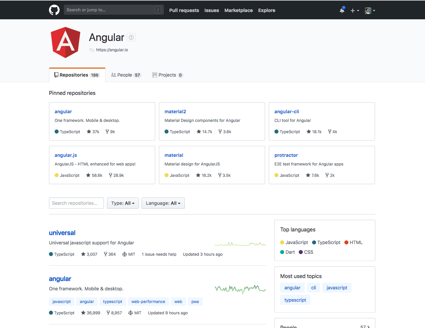Image resolution: width=425 pixels, height=328 pixels.
Task: Click 18.1k stars on angular-cli card
Action: (x=314, y=132)
